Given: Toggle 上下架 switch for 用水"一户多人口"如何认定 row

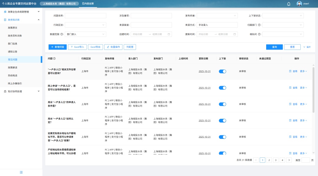Looking at the screenshot, I should (x=222, y=121).
